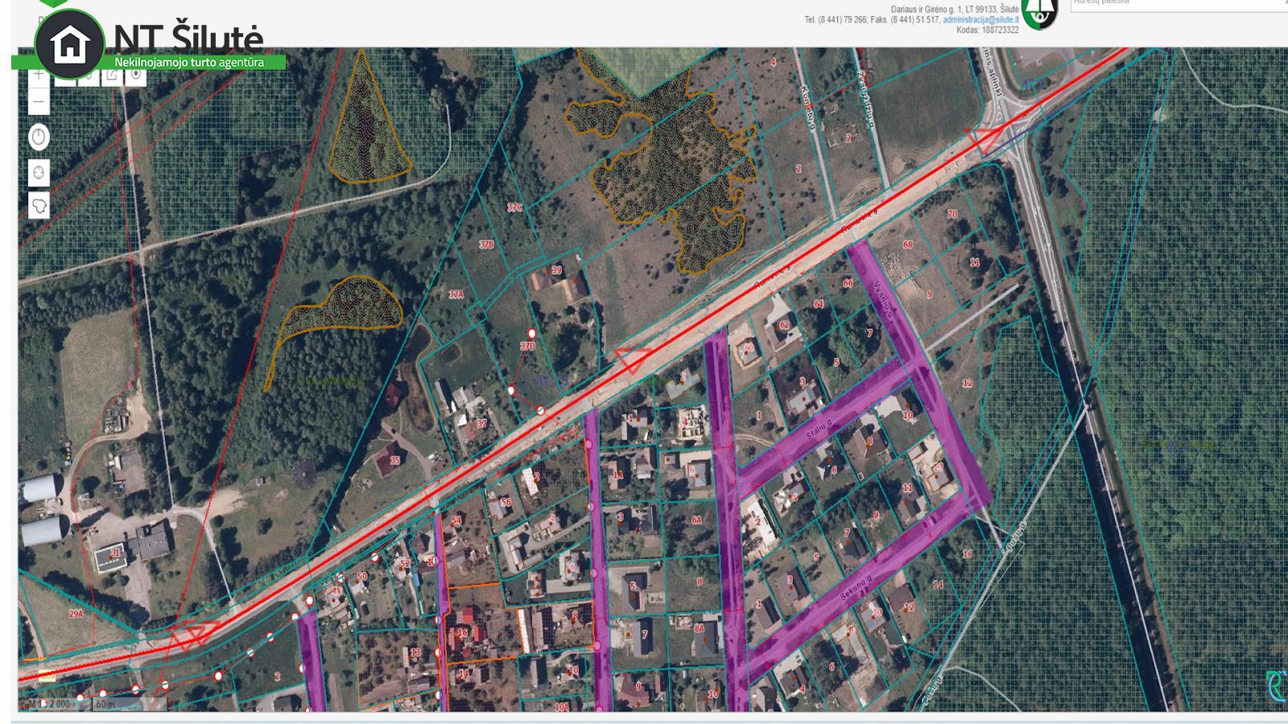Activate the locate-me crosshair tool
The image size is (1288, 724).
[x=39, y=172]
